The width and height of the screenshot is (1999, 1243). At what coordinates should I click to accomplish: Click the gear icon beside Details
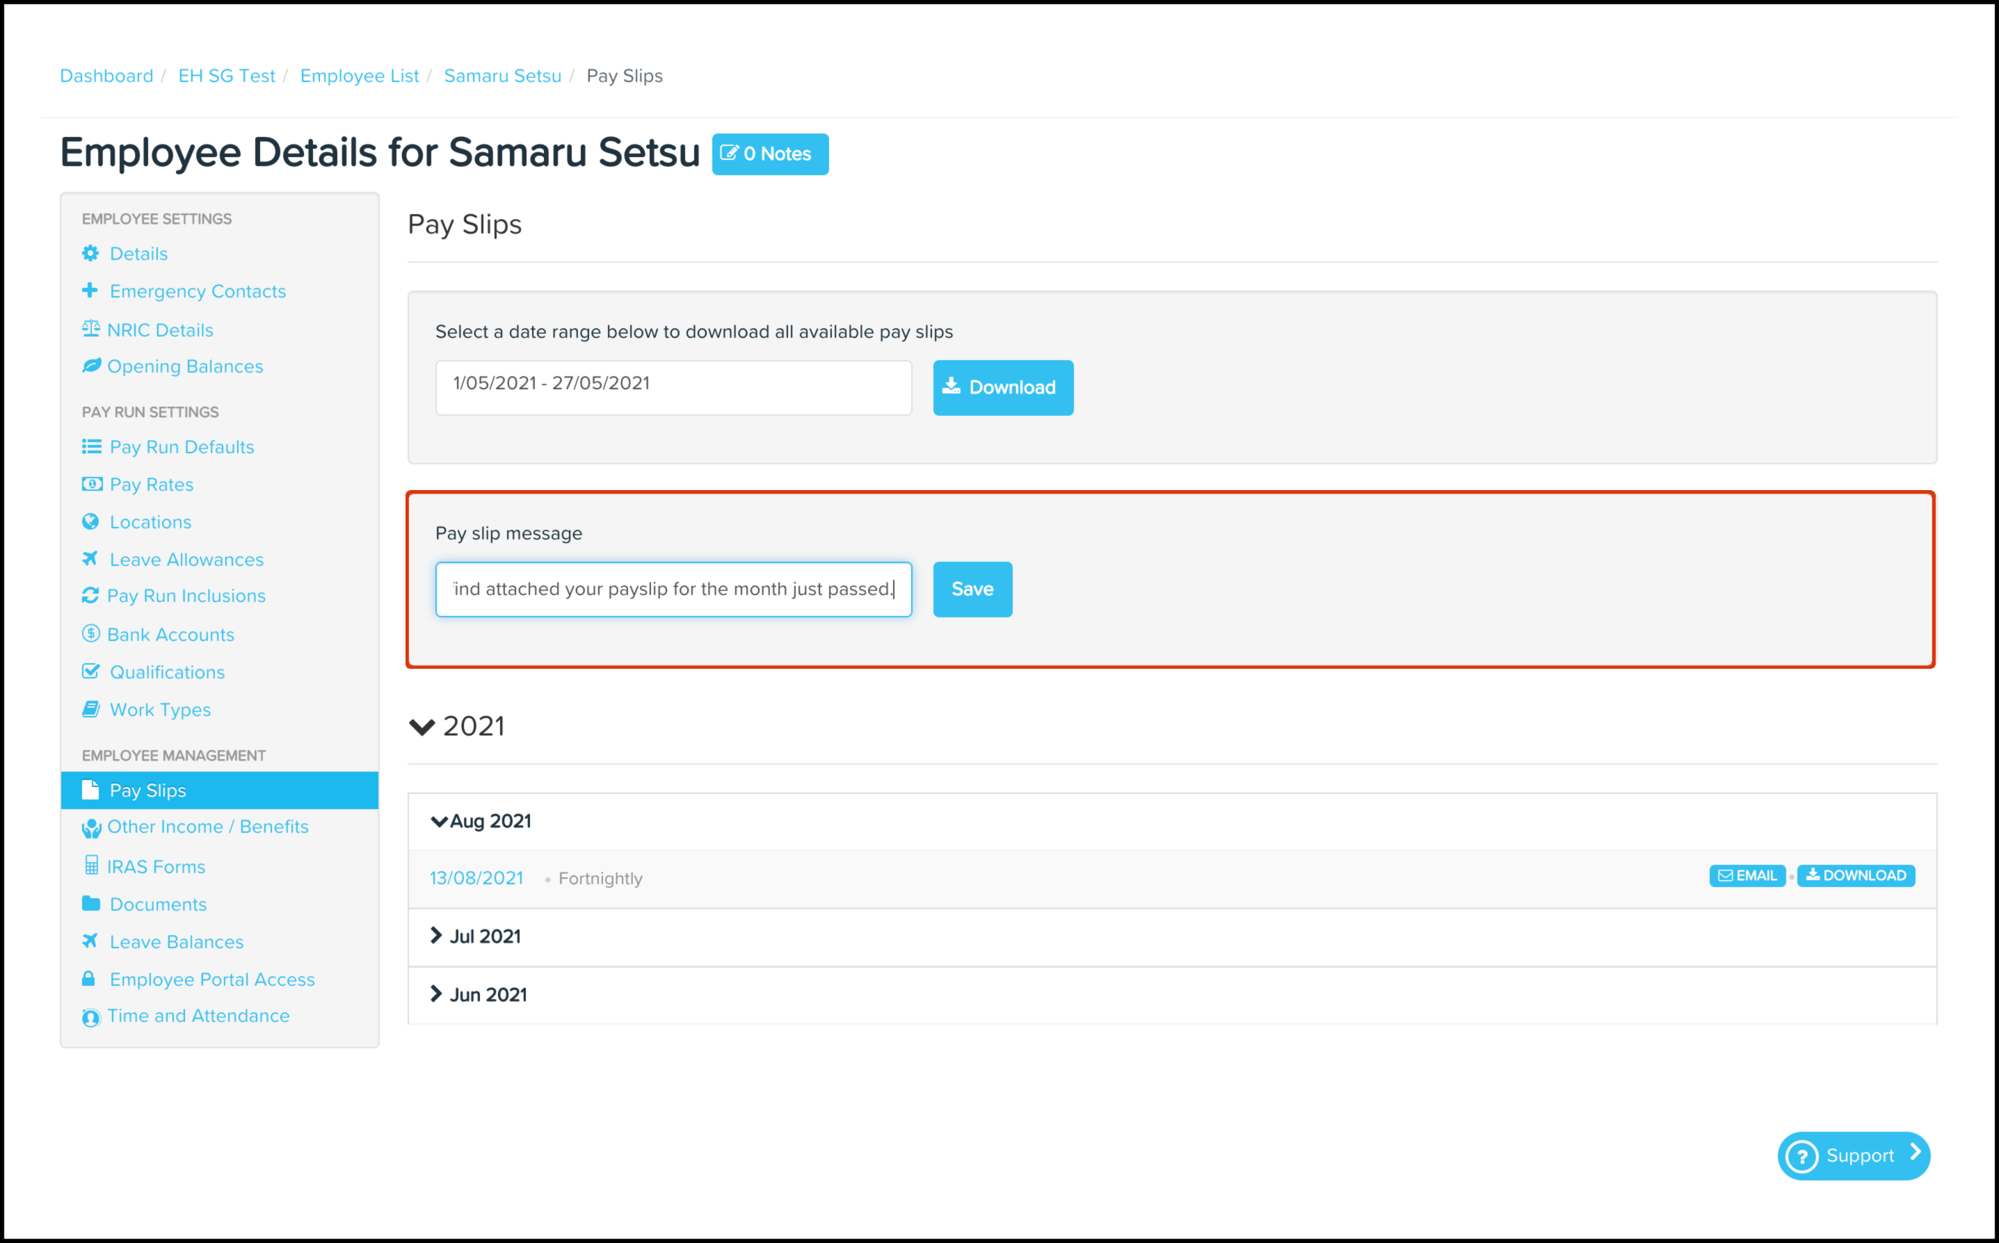pos(90,253)
